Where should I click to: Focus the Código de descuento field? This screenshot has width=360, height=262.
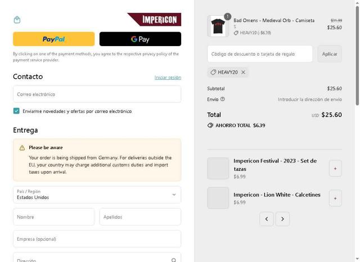tap(260, 54)
